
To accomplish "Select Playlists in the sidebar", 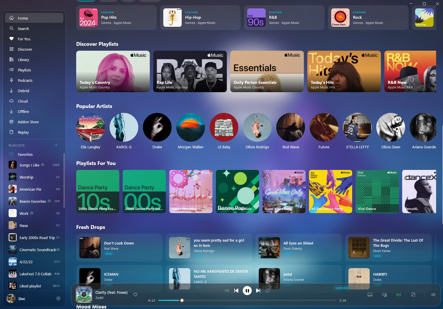I will (34, 70).
